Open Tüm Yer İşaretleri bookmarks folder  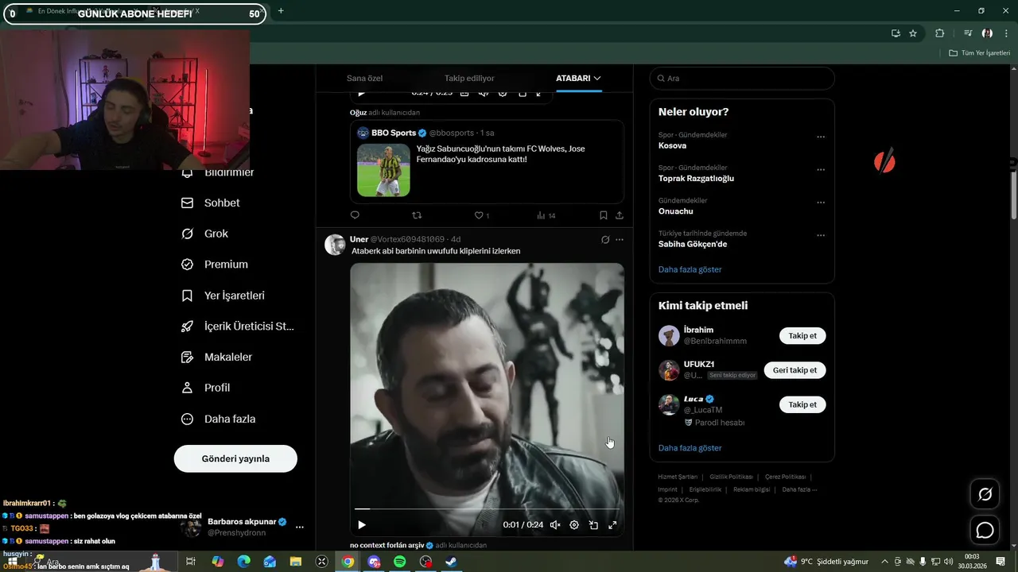978,53
